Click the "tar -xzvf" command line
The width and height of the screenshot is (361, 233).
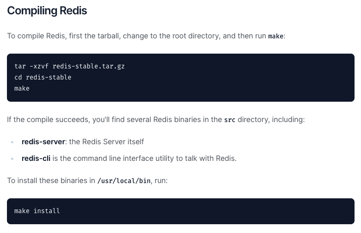69,66
